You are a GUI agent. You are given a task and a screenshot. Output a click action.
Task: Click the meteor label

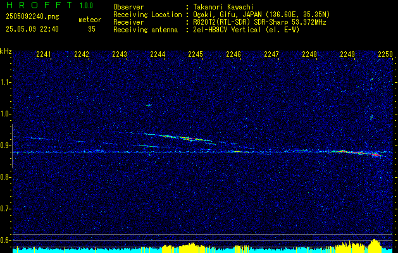click(90, 20)
